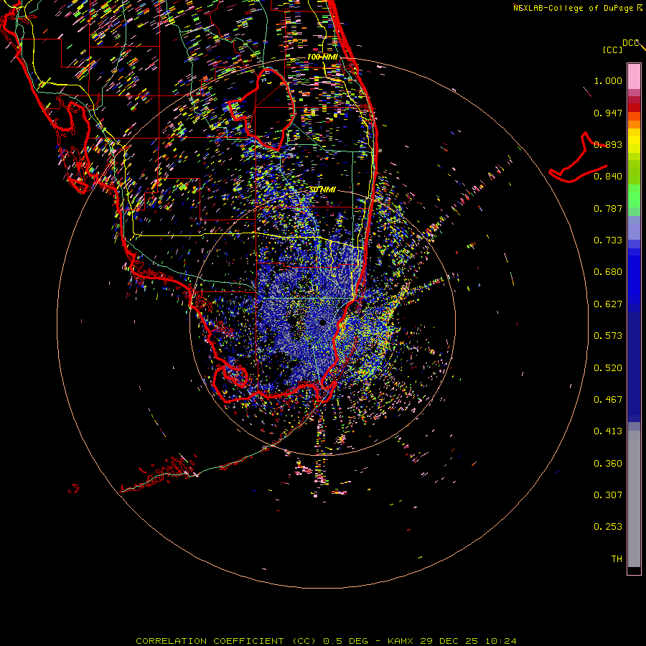Viewport: 646px width, 646px height.
Task: Pick the dark red segment of the color bar
Action: coord(634,108)
